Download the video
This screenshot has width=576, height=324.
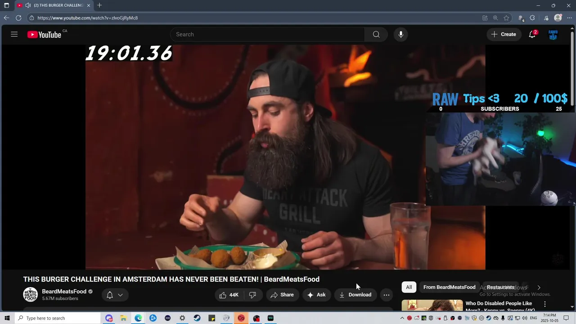coord(355,295)
